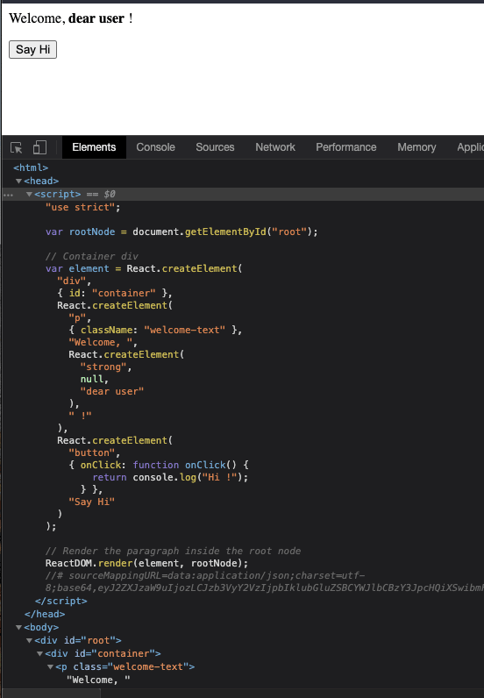The image size is (484, 698).
Task: Click the console.log("Hi !") line
Action: (170, 478)
